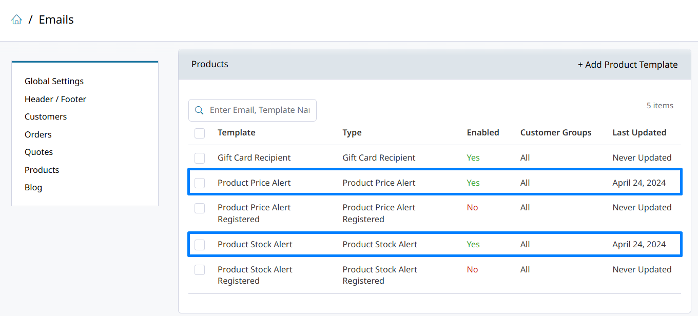698x316 pixels.
Task: Open Global Settings in sidebar
Action: coord(54,81)
